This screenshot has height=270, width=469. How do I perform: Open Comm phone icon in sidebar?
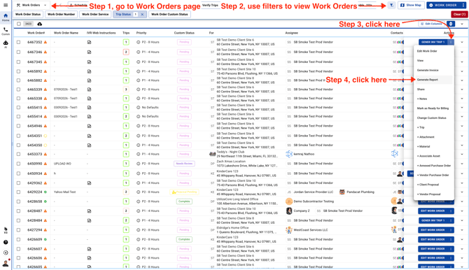coord(6,31)
